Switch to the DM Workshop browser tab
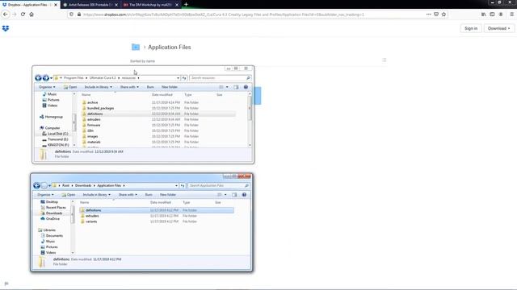 [x=150, y=5]
